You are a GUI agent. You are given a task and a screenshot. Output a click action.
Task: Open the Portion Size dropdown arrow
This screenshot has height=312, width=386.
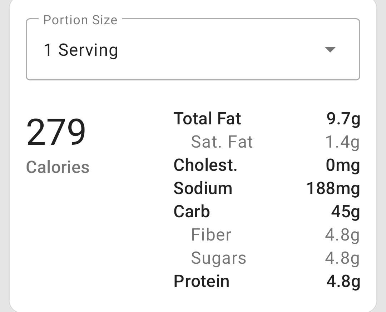coord(330,50)
